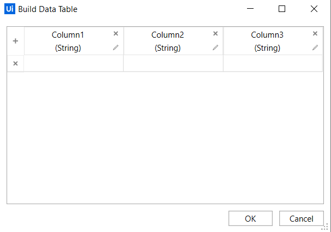This screenshot has width=331, height=232.
Task: Click the resize grip at window corner
Action: tap(325, 227)
